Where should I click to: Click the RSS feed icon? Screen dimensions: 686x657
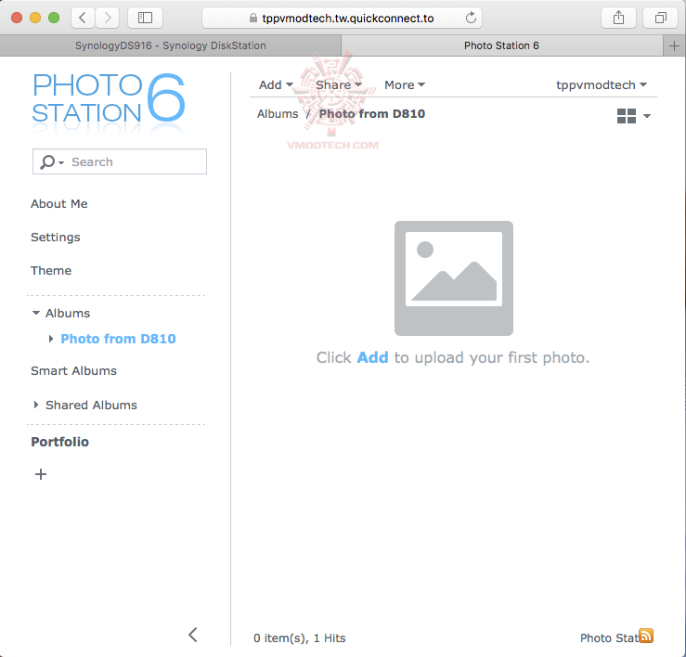coord(646,636)
